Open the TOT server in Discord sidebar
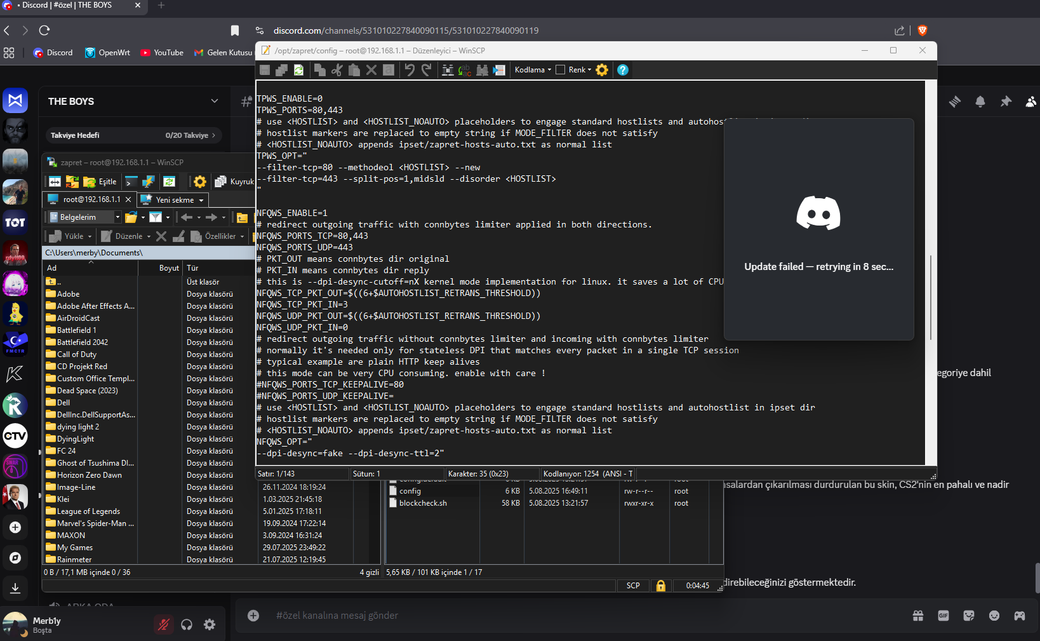Image resolution: width=1040 pixels, height=641 pixels. pos(15,222)
